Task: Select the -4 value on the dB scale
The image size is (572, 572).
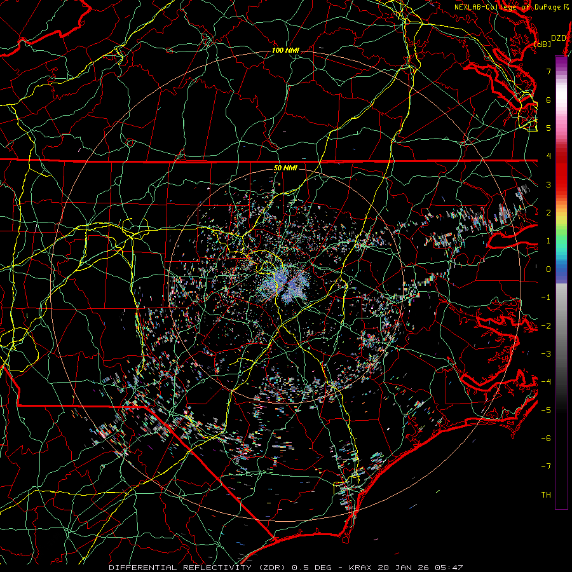Action: [x=546, y=382]
